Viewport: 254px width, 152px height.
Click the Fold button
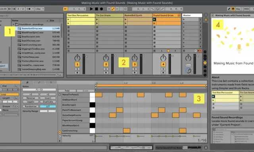click(x=67, y=91)
